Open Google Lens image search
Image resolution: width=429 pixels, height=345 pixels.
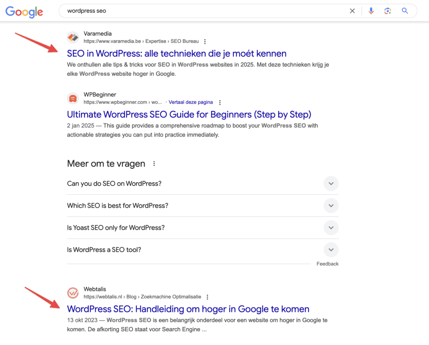point(388,11)
